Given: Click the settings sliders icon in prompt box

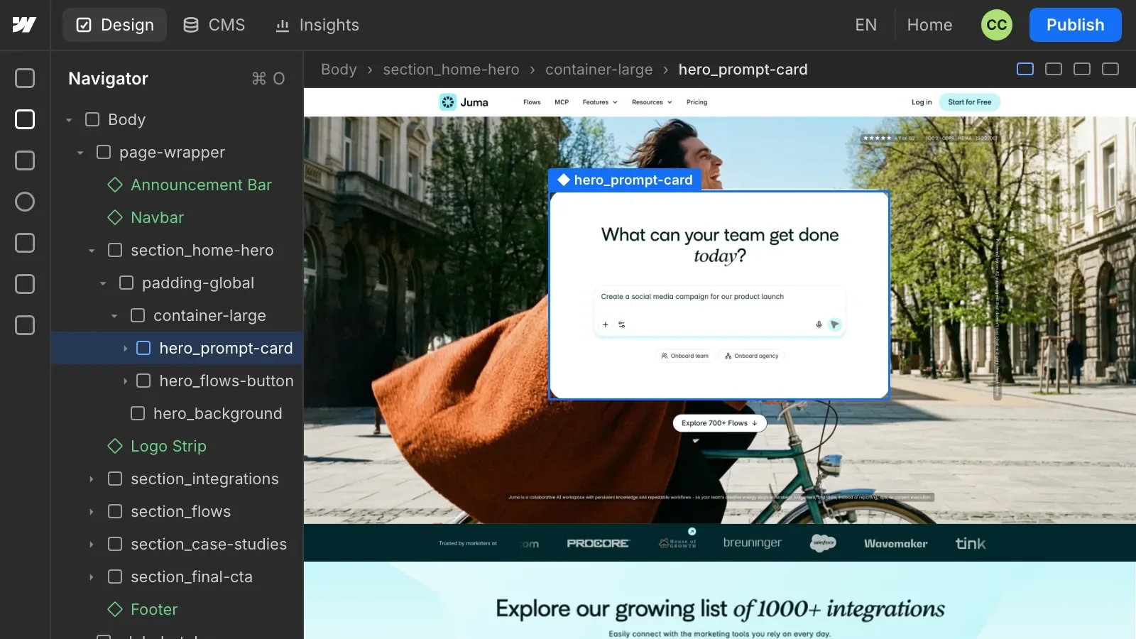Looking at the screenshot, I should (x=622, y=324).
